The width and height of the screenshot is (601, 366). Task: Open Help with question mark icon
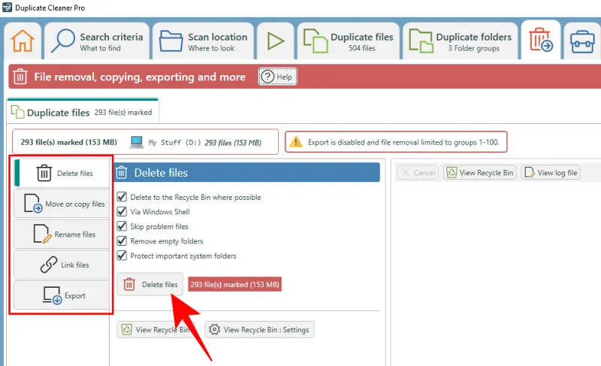(277, 77)
